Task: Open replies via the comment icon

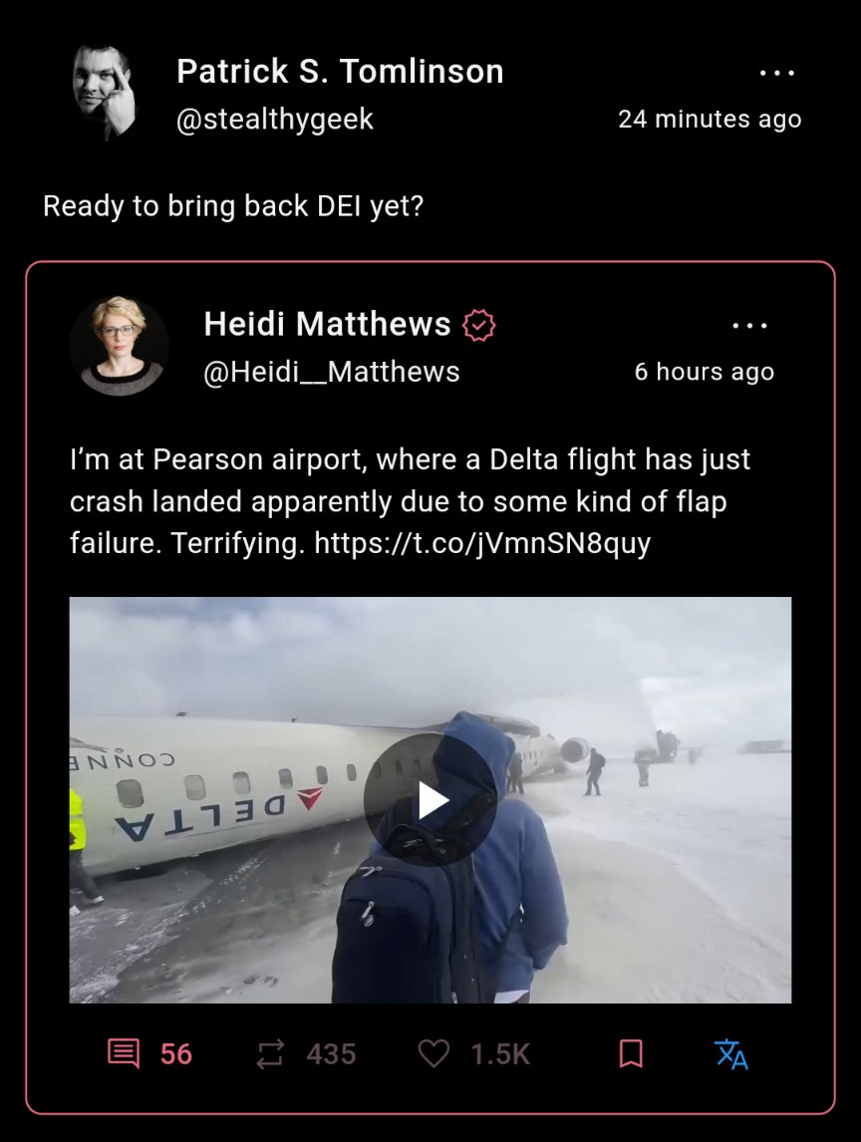Action: click(124, 1053)
